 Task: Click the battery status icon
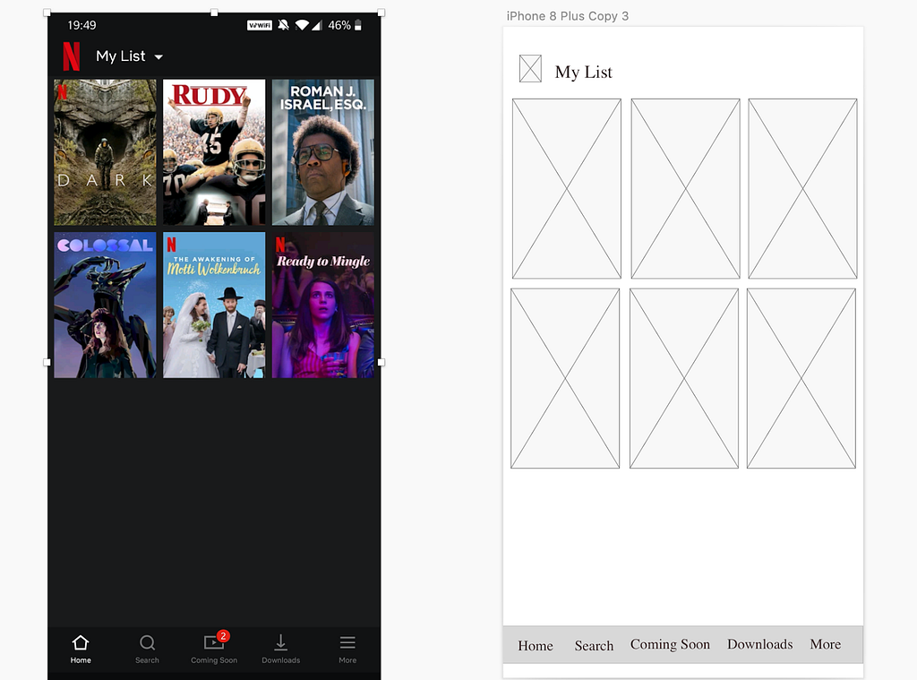pos(358,25)
